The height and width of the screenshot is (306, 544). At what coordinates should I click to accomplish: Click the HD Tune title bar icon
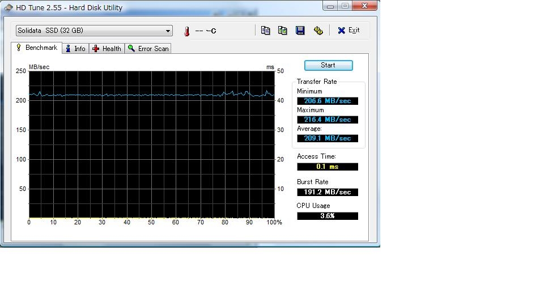[8, 8]
